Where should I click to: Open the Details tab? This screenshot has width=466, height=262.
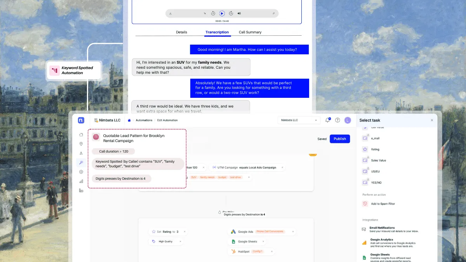[x=181, y=32]
